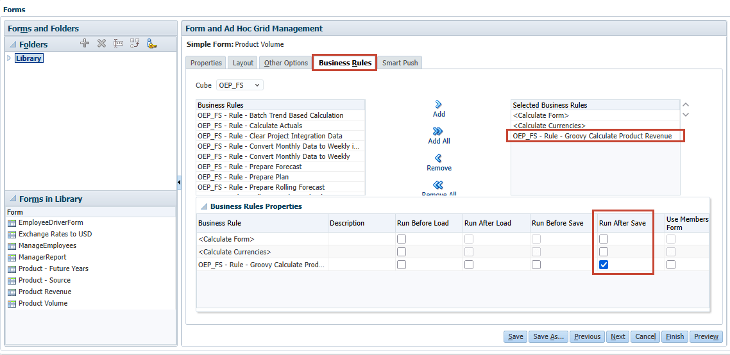Click the Rename folder icon
730x355 pixels.
pos(118,44)
